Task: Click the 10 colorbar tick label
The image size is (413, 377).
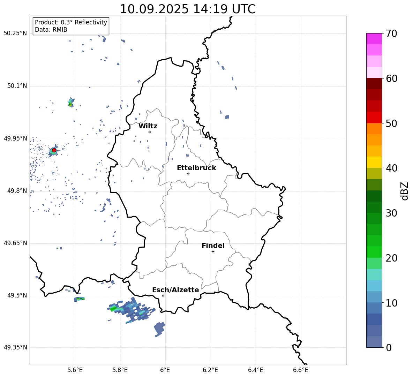Action: click(x=391, y=303)
